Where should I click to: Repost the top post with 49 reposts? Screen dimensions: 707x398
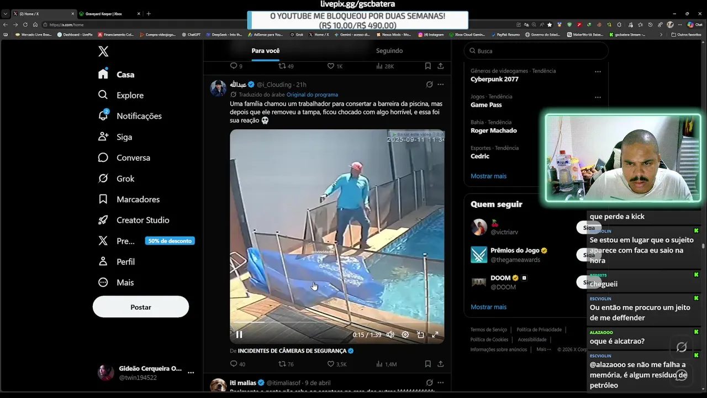click(286, 66)
